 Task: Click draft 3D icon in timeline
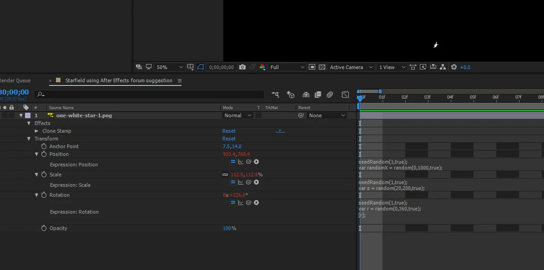pos(290,94)
